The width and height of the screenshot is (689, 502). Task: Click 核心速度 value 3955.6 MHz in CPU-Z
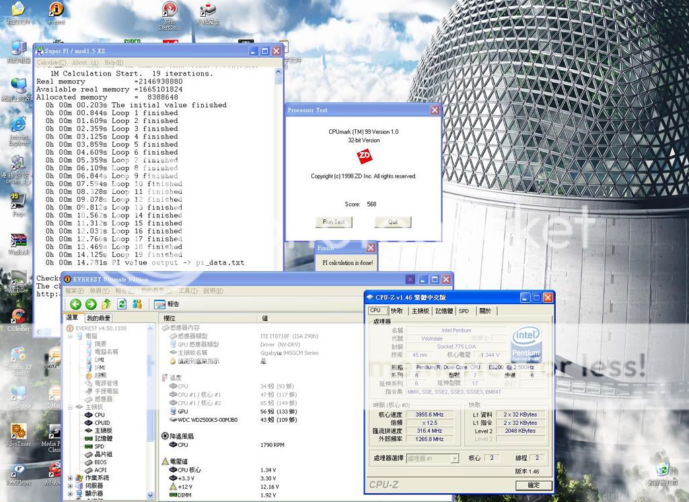click(430, 415)
